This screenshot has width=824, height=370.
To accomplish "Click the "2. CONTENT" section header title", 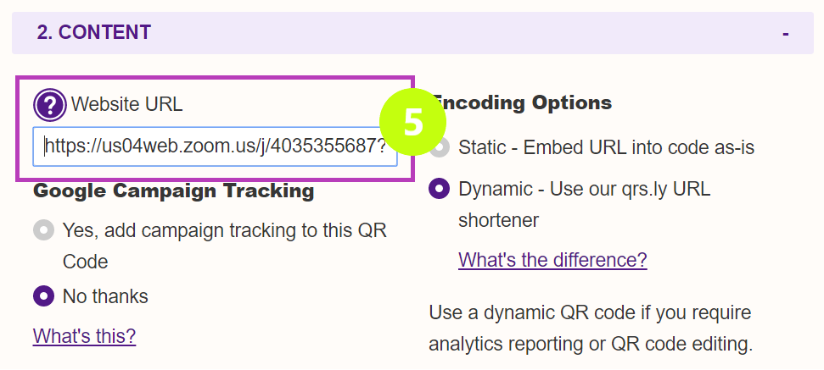I will pyautogui.click(x=94, y=33).
